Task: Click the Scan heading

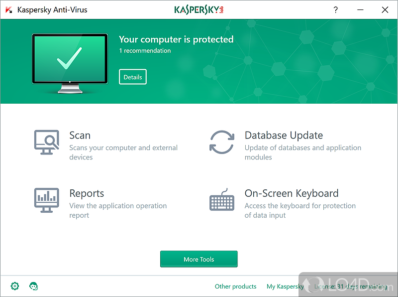Action: click(x=80, y=135)
